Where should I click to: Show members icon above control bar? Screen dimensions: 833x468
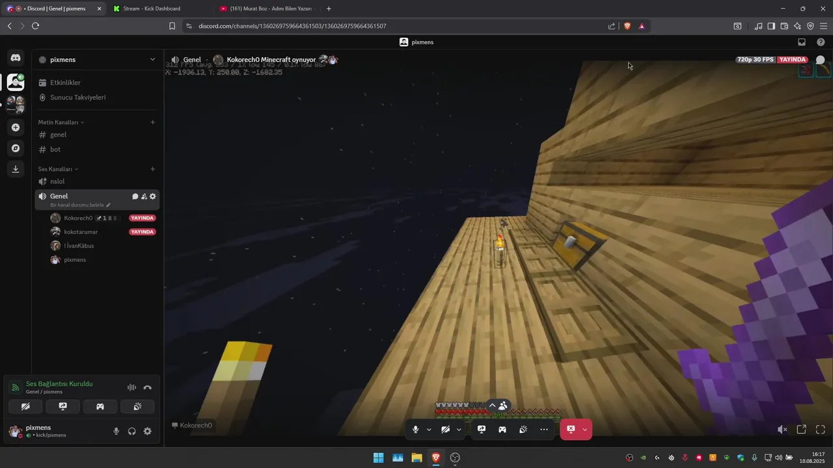pos(503,406)
